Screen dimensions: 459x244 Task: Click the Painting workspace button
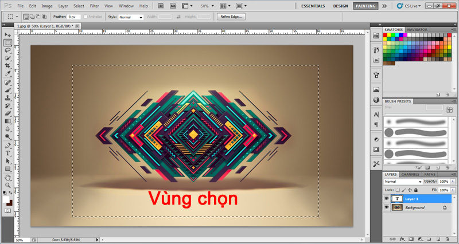tap(365, 6)
